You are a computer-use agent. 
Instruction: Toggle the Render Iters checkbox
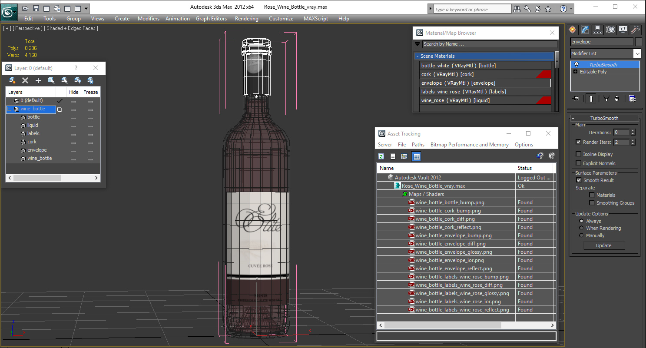578,142
